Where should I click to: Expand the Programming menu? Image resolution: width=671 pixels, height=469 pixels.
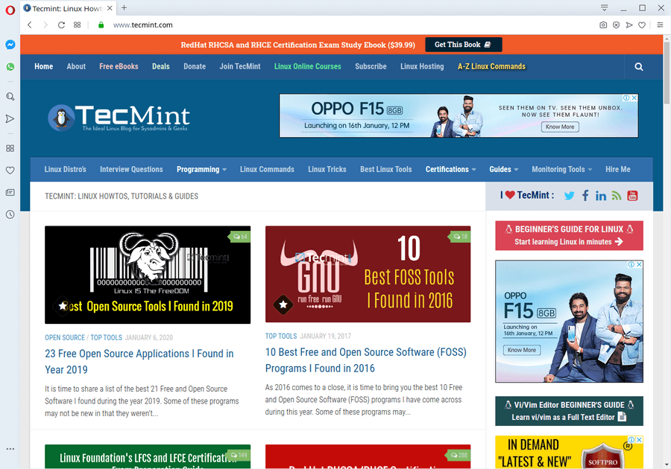coord(201,169)
